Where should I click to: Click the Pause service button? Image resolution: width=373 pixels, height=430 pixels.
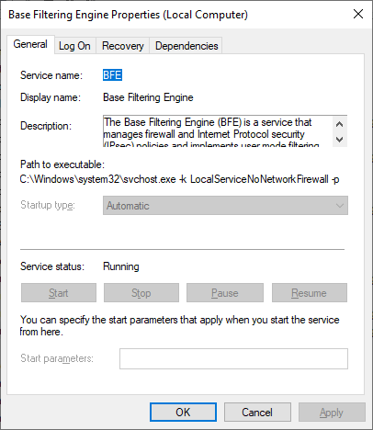(225, 293)
